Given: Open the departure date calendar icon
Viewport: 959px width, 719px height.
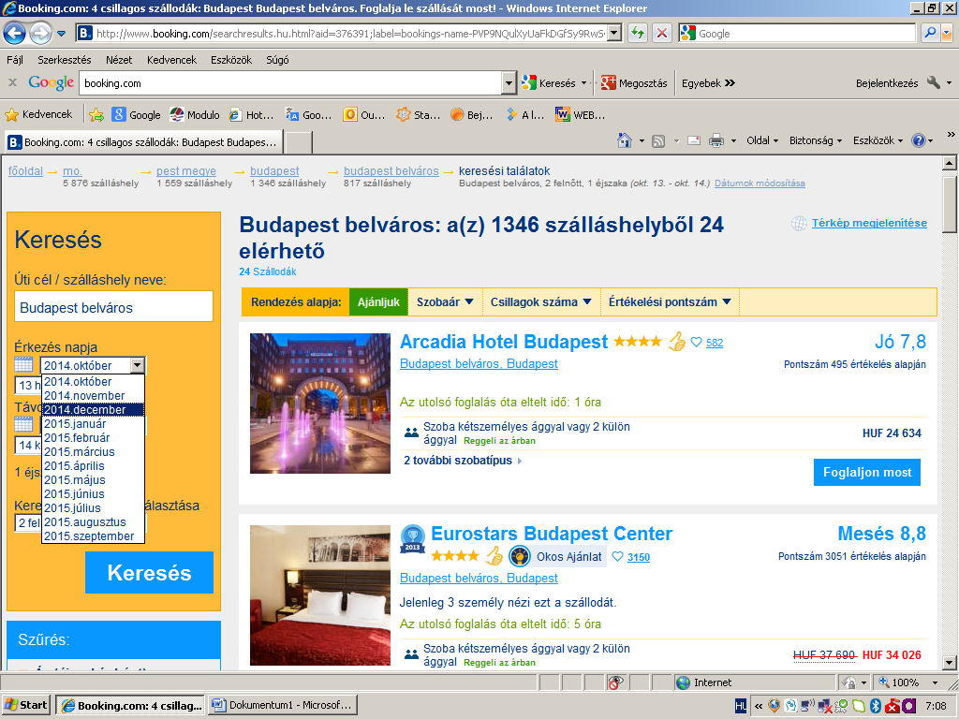Looking at the screenshot, I should [x=23, y=424].
